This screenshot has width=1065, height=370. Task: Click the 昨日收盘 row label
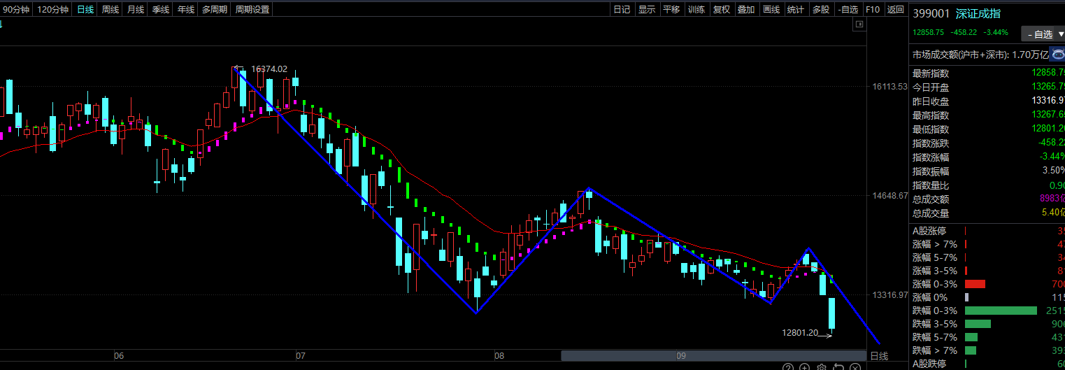coord(931,101)
